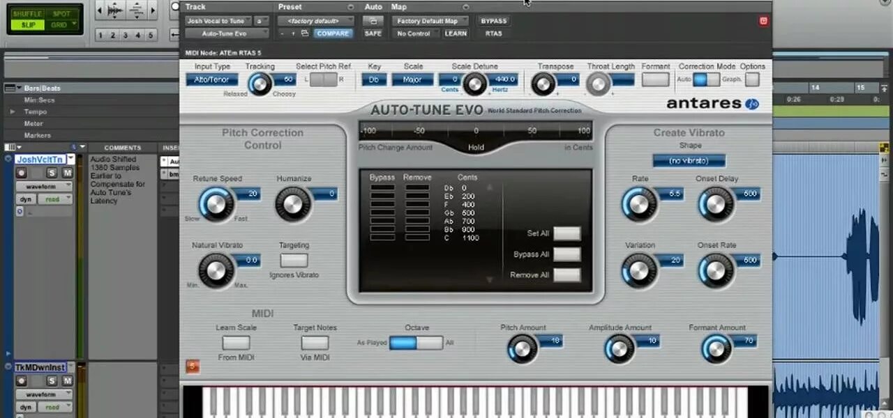893x418 pixels.
Task: Toggle Correction Mode Auto/Graph switch
Action: [x=706, y=79]
